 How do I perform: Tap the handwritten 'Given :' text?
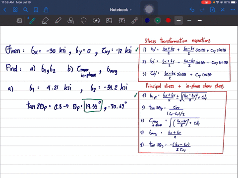[x=15, y=50]
